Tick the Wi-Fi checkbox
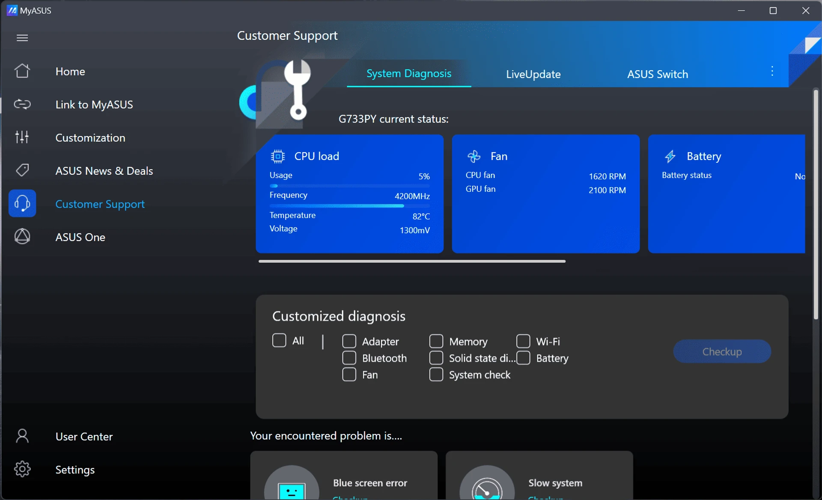The image size is (822, 500). pos(523,341)
